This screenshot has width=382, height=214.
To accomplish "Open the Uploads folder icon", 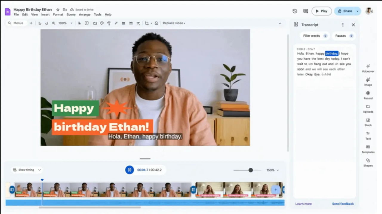I will pos(368,107).
